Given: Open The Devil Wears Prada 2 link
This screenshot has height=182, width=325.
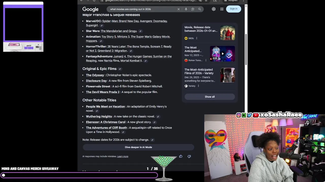Looking at the screenshot, I should tap(103, 92).
